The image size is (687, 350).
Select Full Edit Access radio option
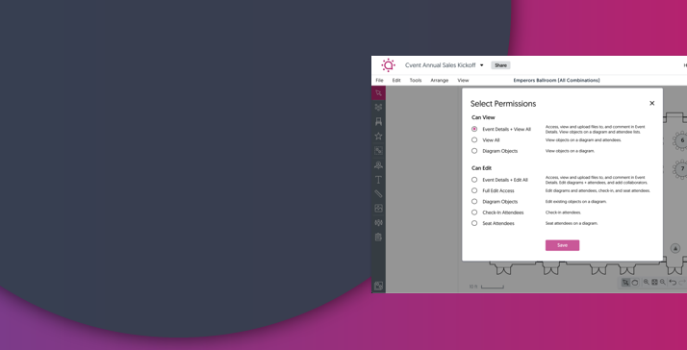tap(474, 190)
